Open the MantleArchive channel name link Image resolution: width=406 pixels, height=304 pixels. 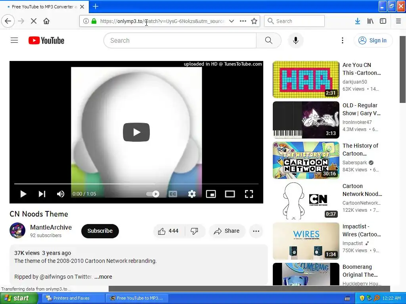point(51,227)
